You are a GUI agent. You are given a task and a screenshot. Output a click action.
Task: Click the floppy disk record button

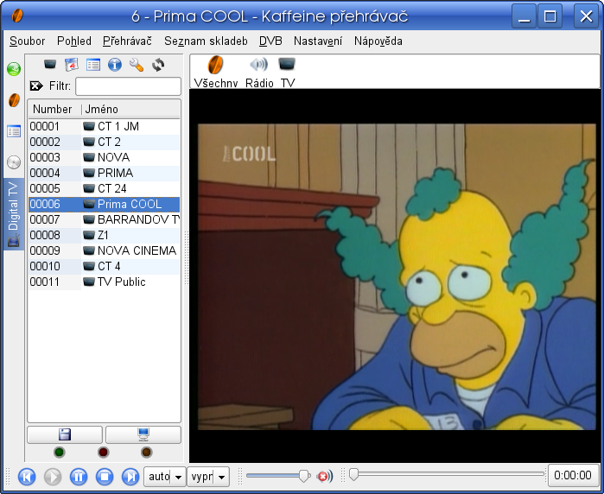tap(65, 434)
